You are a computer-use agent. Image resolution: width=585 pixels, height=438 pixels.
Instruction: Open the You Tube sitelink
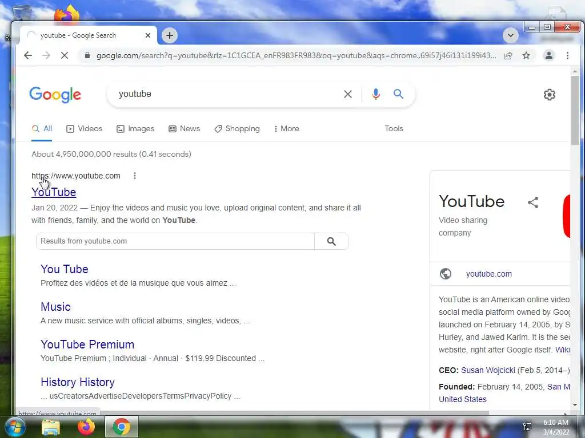coord(65,269)
